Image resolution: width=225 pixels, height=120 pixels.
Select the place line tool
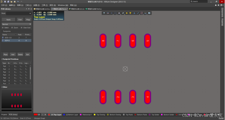138,13
